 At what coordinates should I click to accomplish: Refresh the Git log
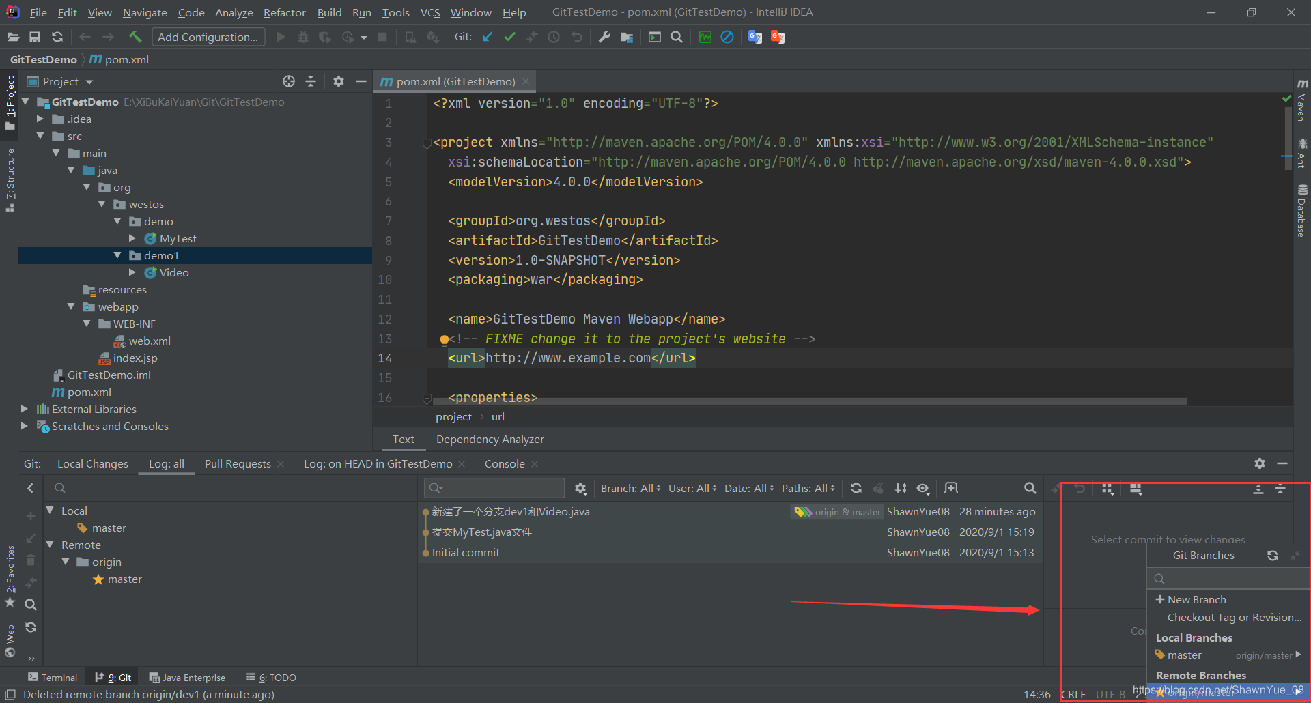point(856,488)
